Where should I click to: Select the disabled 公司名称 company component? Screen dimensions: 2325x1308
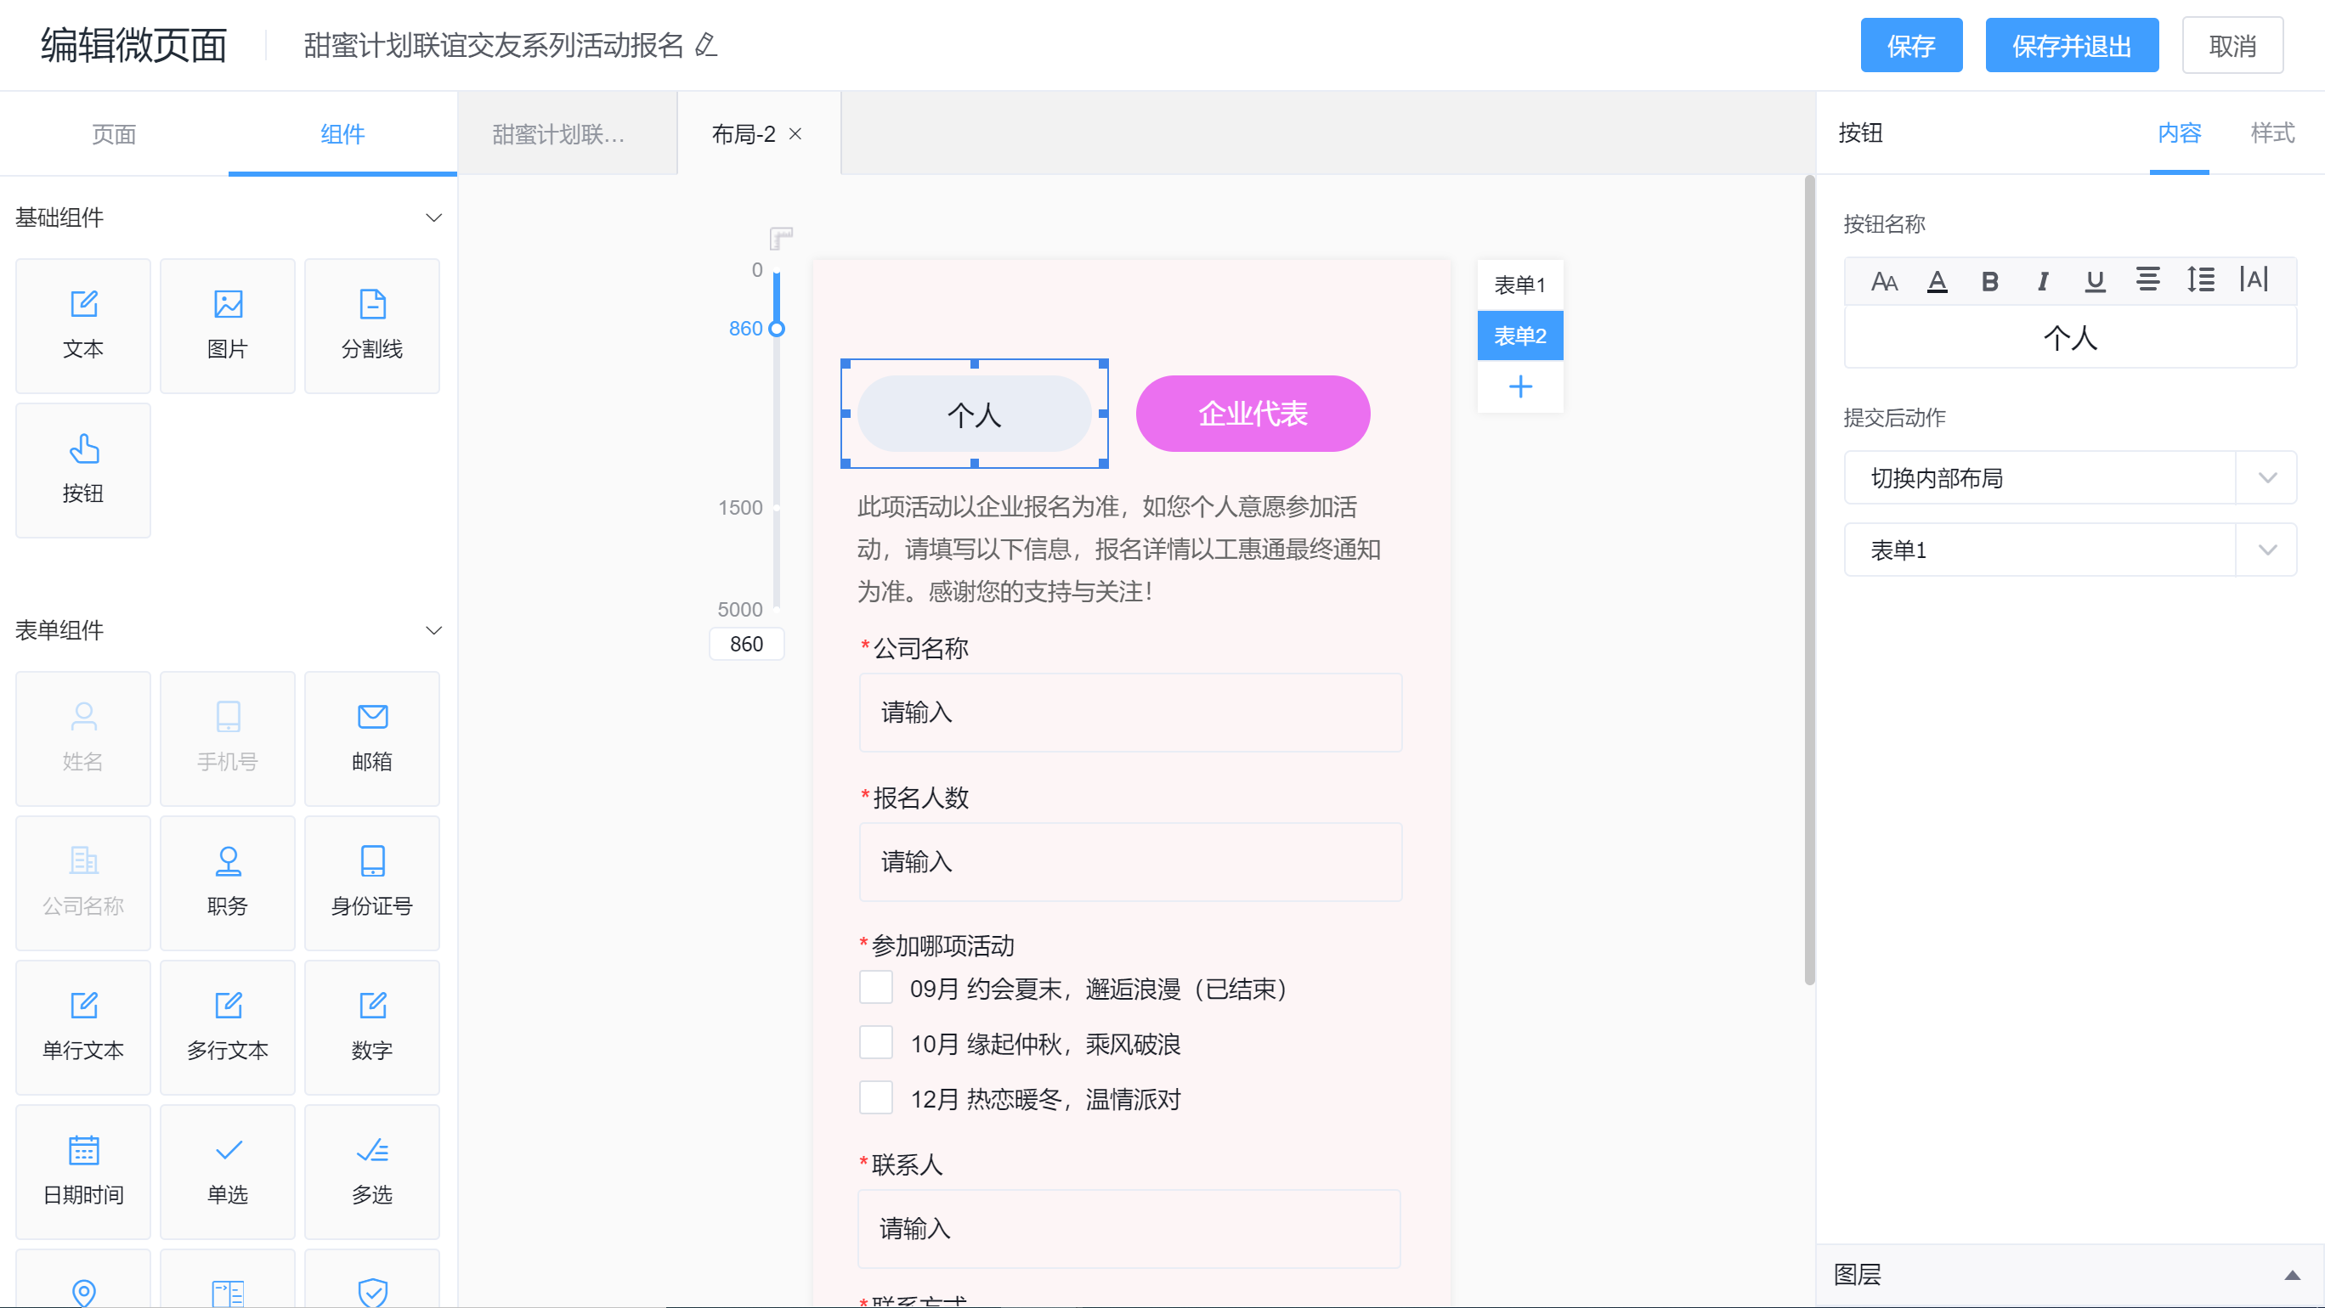(x=83, y=882)
